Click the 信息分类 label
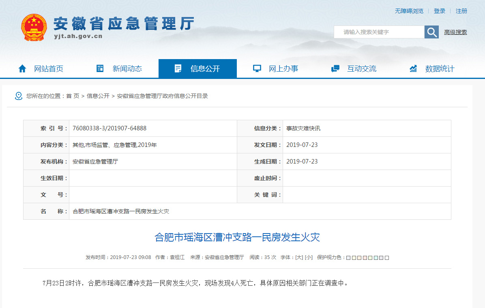 [268, 128]
